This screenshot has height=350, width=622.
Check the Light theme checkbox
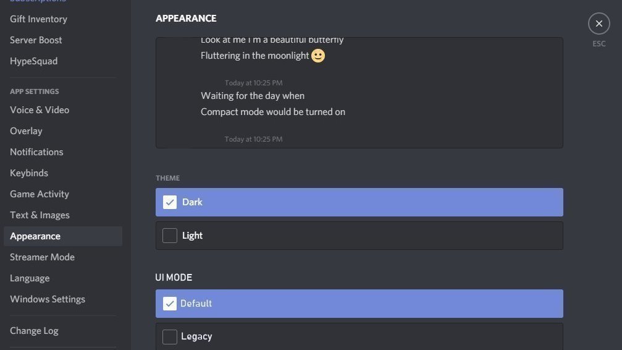[170, 236]
